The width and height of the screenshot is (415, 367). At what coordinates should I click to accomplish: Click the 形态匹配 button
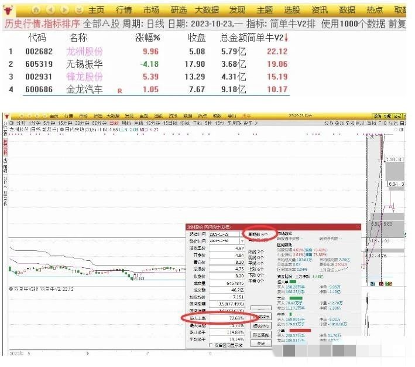(262, 335)
